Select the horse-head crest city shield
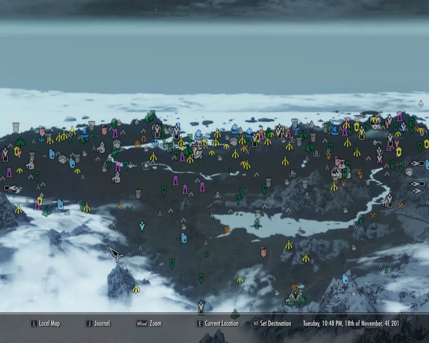The height and width of the screenshot is (343, 429). (336, 173)
